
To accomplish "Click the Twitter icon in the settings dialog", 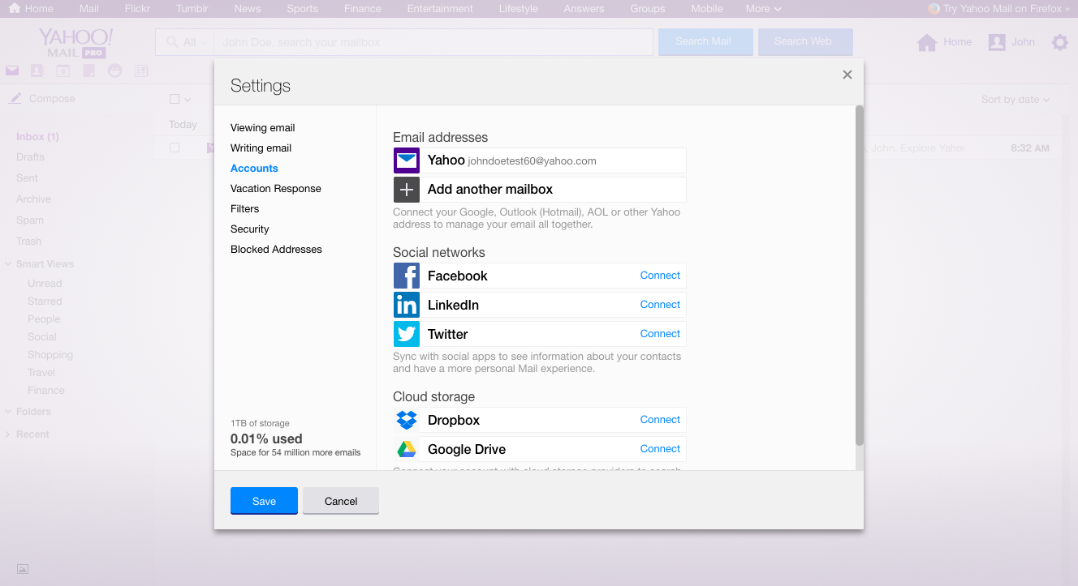I will [406, 333].
